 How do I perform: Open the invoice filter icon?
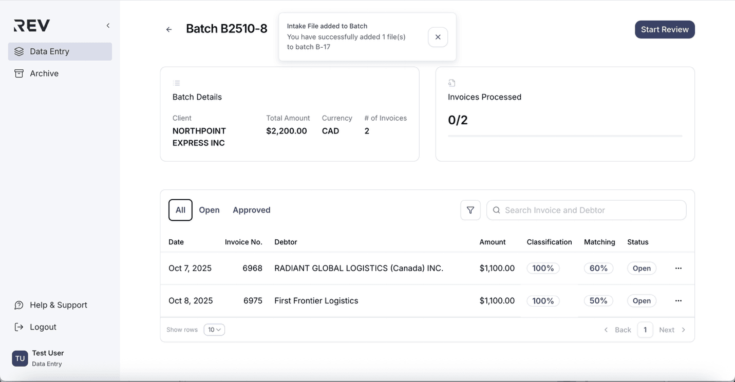coord(470,210)
